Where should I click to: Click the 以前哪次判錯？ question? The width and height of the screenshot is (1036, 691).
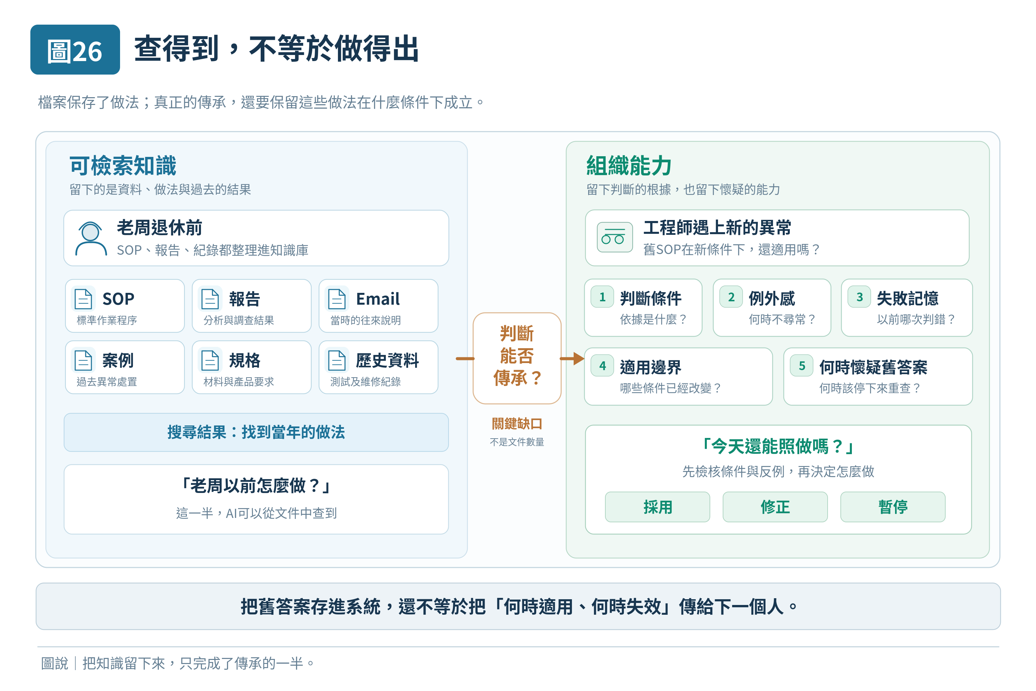pos(916,319)
